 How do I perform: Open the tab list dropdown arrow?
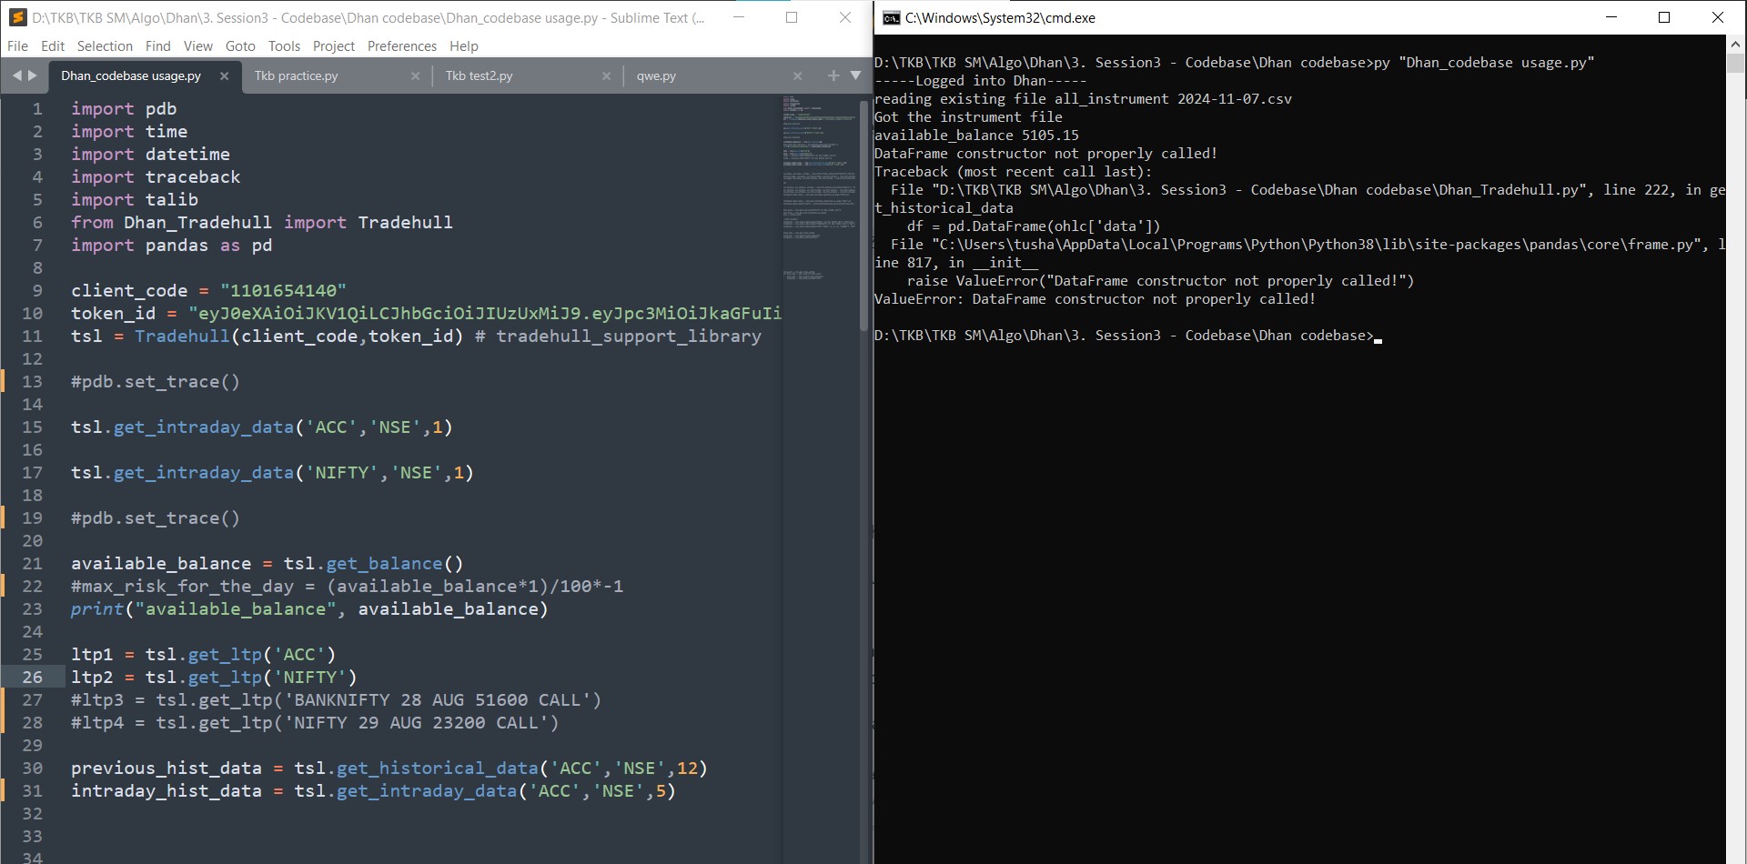pos(855,75)
